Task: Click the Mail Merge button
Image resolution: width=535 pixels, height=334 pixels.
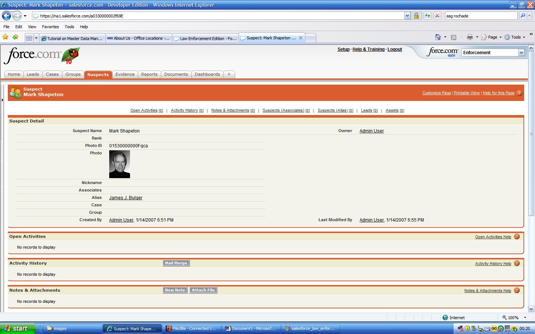Action: pyautogui.click(x=176, y=263)
